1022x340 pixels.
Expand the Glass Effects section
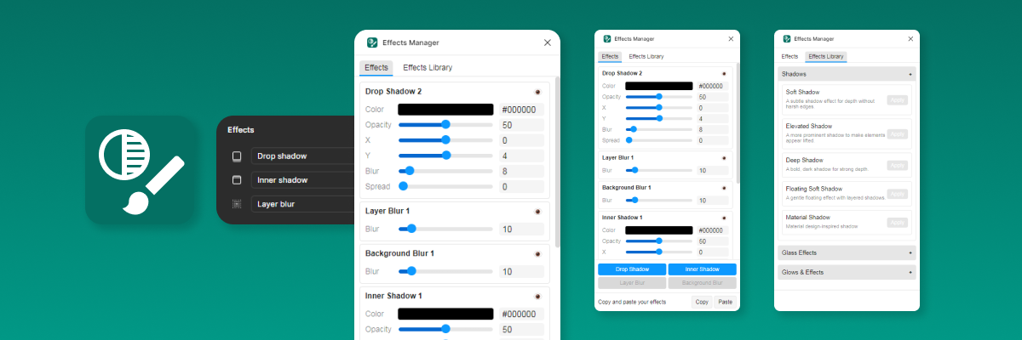click(847, 252)
